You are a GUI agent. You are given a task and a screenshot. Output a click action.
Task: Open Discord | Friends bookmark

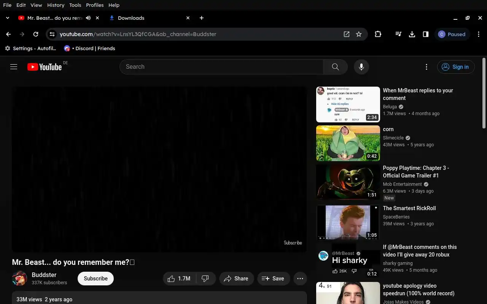pyautogui.click(x=89, y=48)
